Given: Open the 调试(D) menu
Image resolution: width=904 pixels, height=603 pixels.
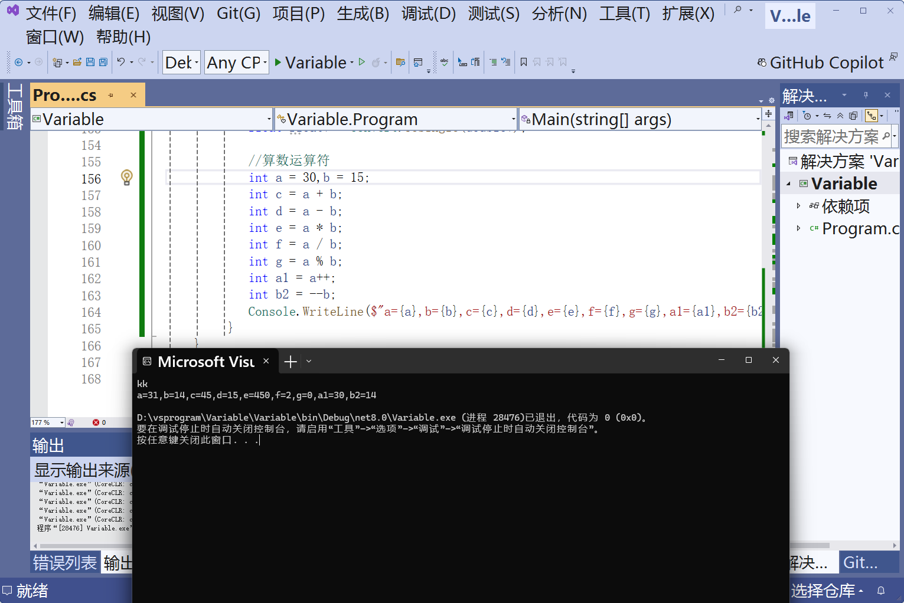Looking at the screenshot, I should tap(429, 13).
